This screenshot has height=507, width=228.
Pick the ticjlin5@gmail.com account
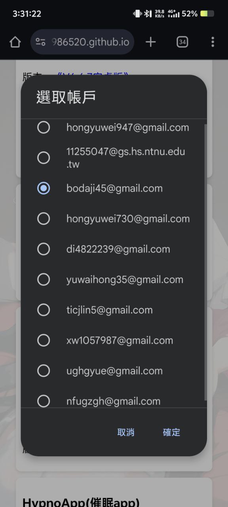click(x=114, y=310)
